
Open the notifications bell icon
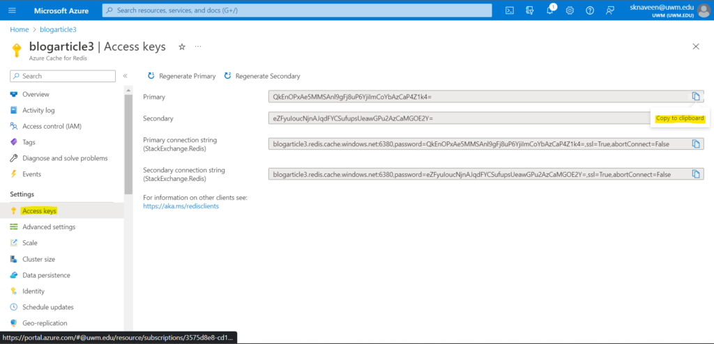coord(550,10)
